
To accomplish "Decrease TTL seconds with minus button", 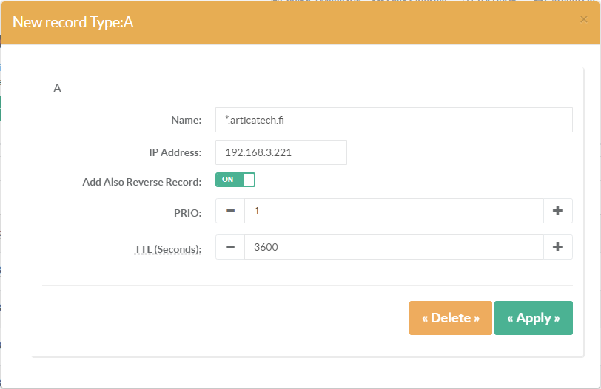I will click(230, 247).
